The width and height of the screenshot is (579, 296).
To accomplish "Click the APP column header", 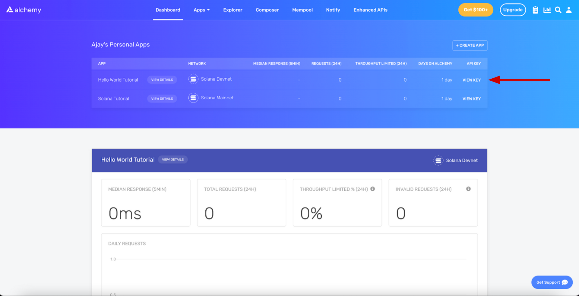I will (102, 64).
